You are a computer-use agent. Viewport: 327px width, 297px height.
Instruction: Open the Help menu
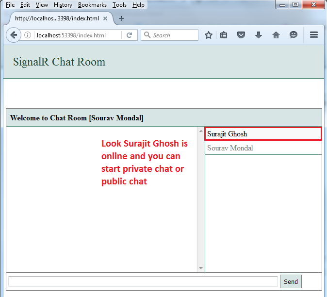(138, 5)
